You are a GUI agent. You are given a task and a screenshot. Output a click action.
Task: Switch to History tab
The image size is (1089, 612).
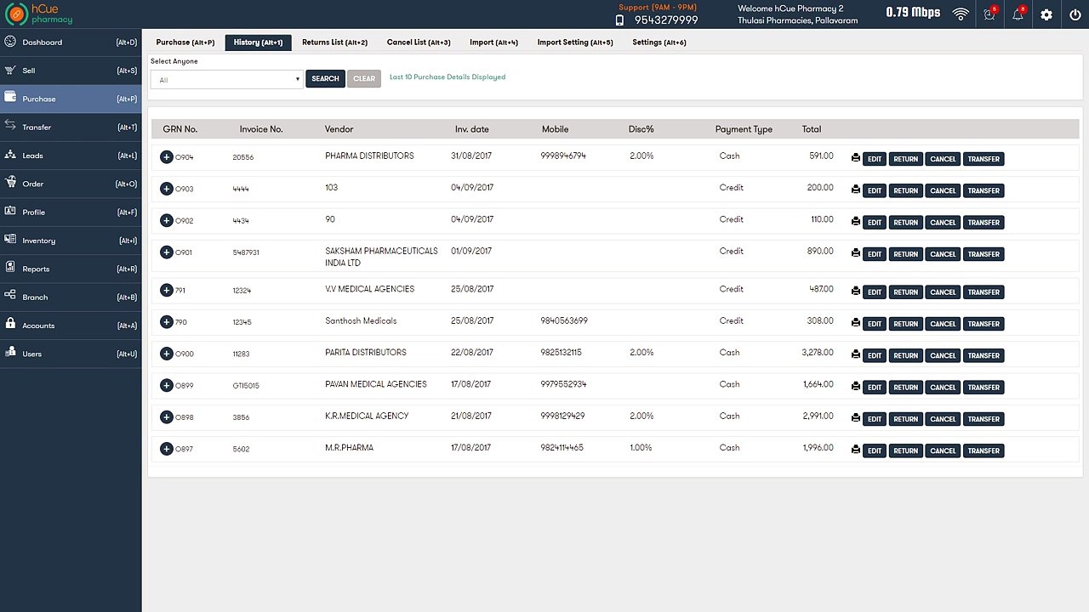click(x=258, y=42)
